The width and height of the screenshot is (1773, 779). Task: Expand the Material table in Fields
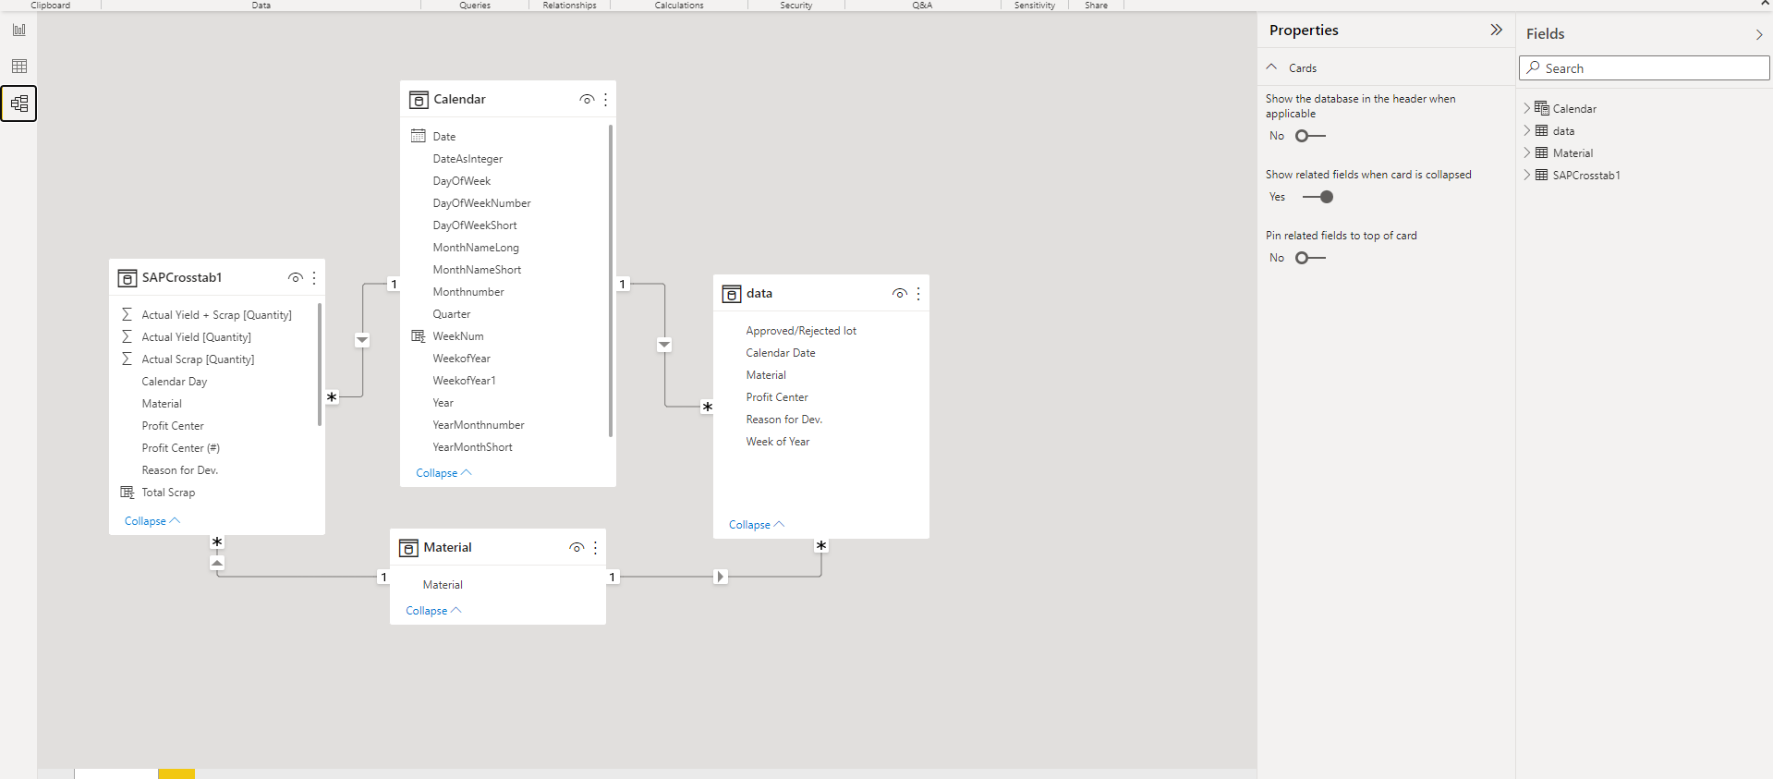coord(1527,152)
